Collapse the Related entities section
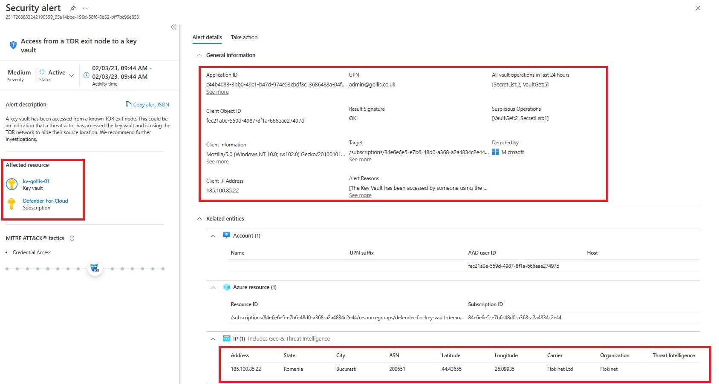 point(199,219)
